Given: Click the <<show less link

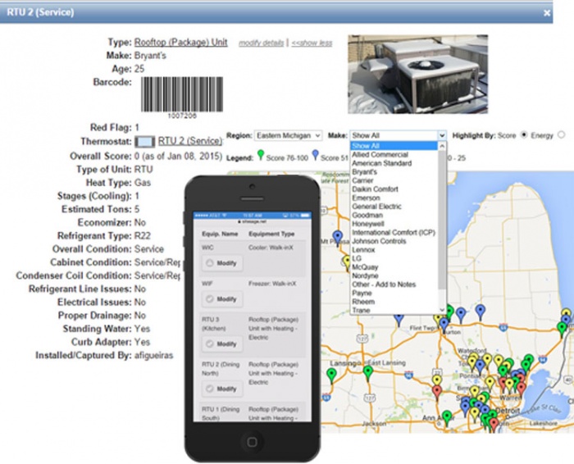Looking at the screenshot, I should coord(312,43).
